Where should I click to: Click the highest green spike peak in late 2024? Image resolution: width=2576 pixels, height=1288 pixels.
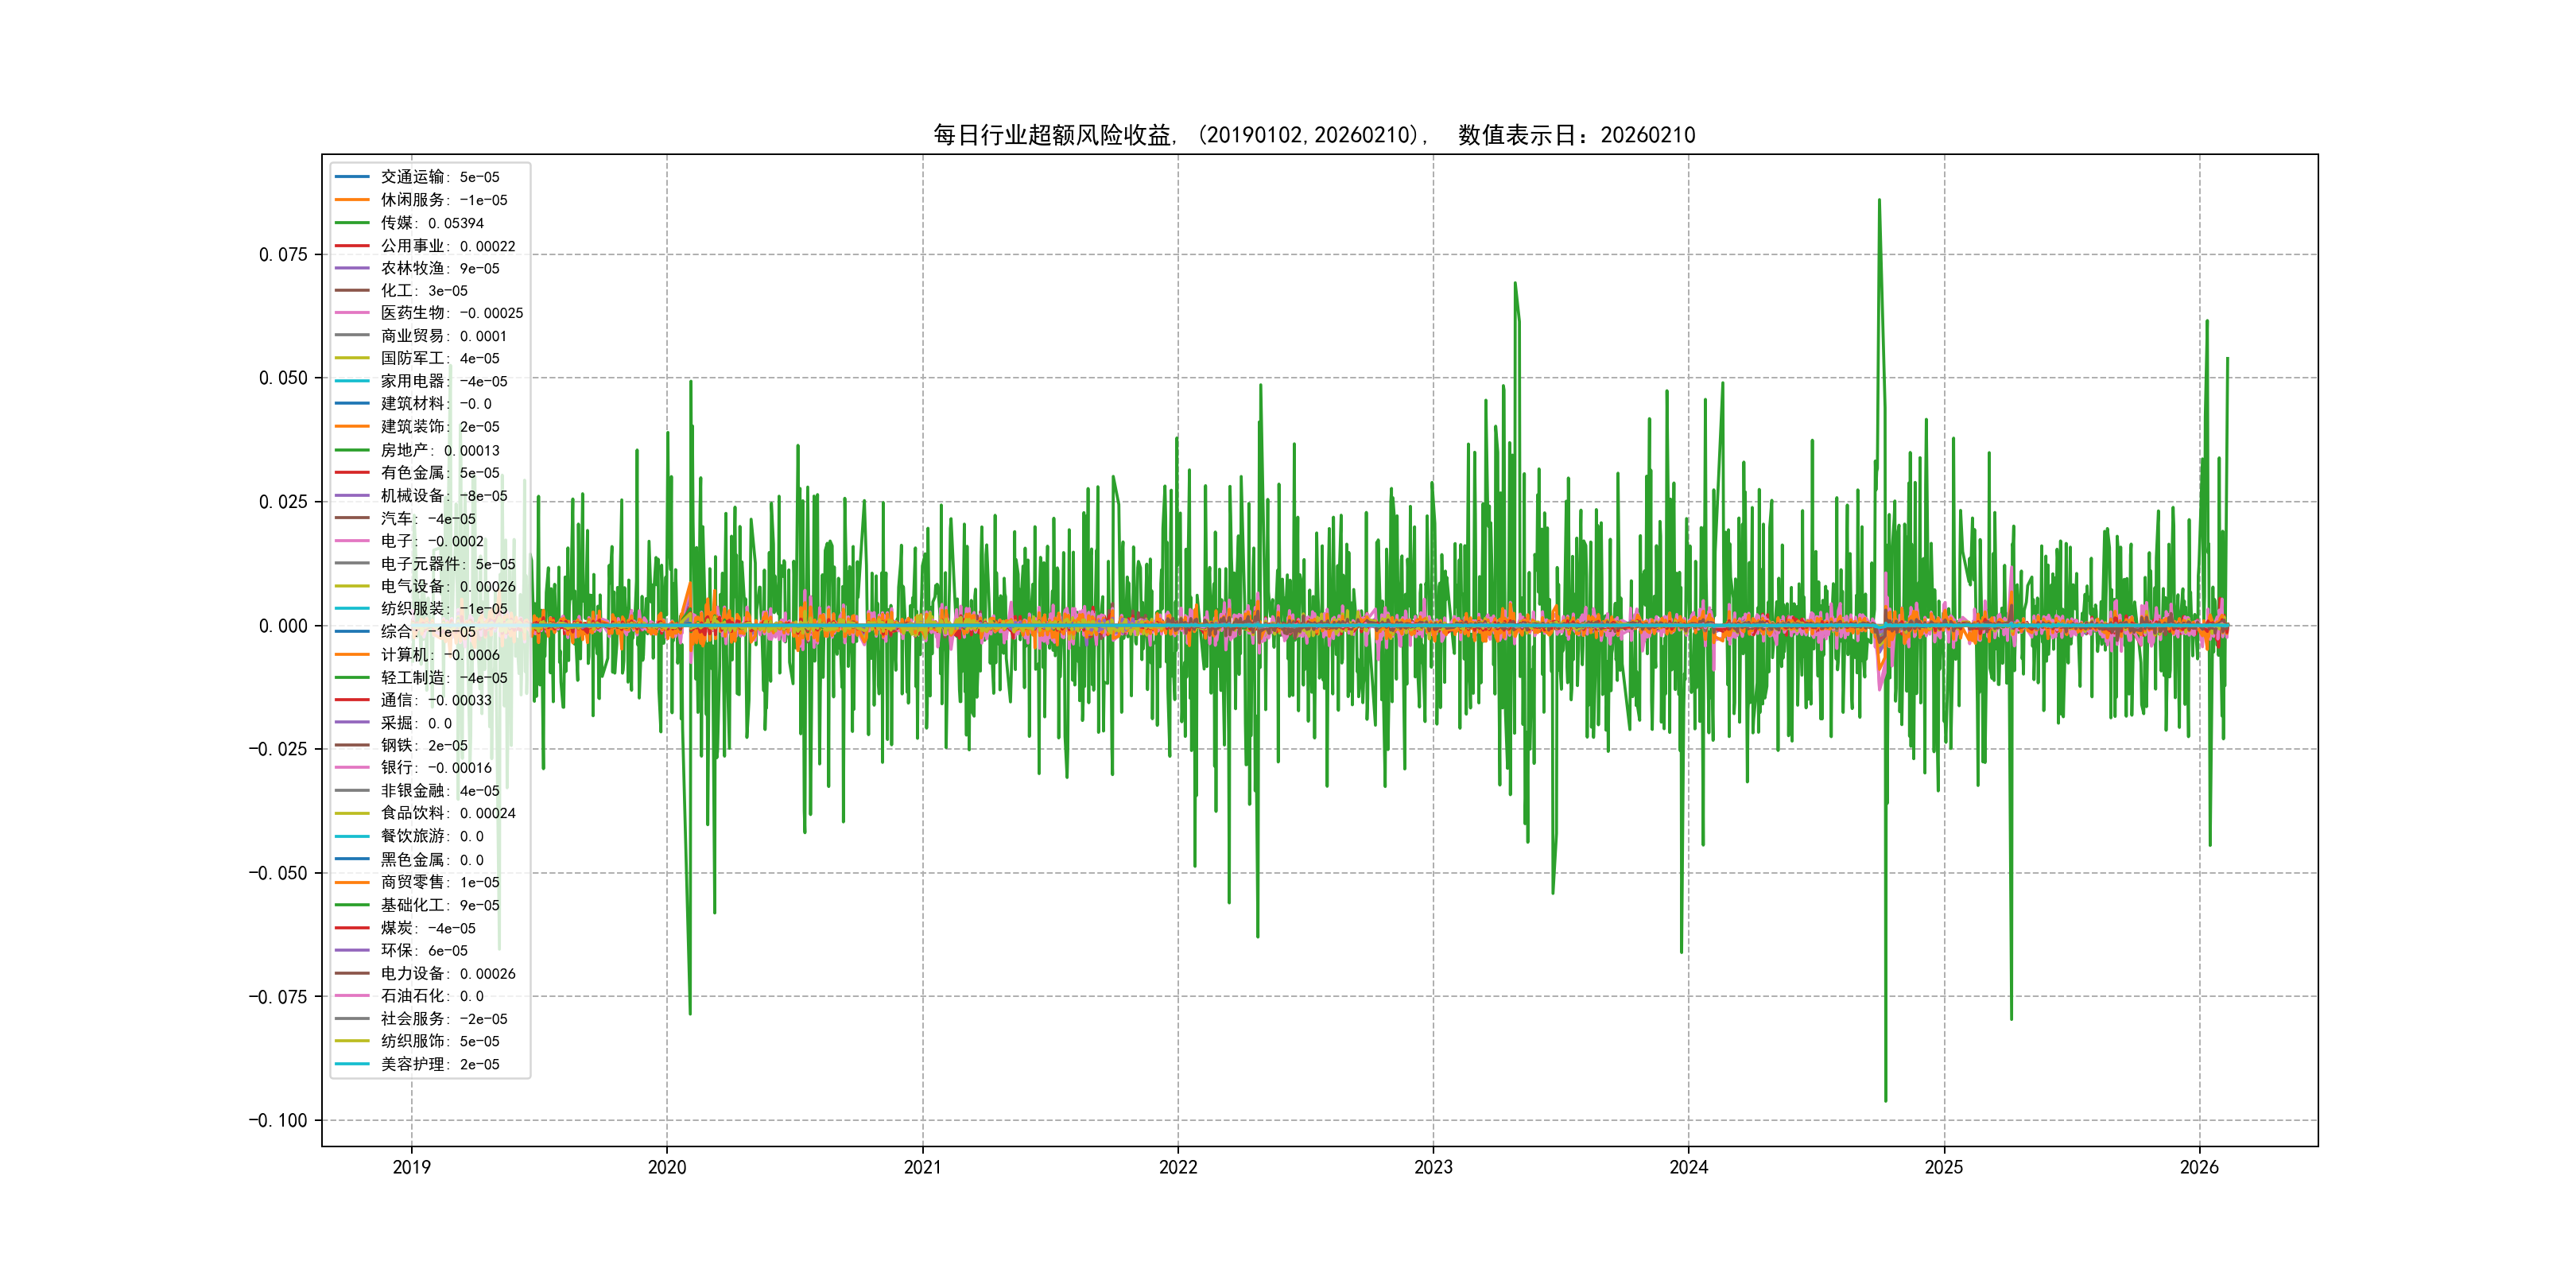pyautogui.click(x=1879, y=201)
